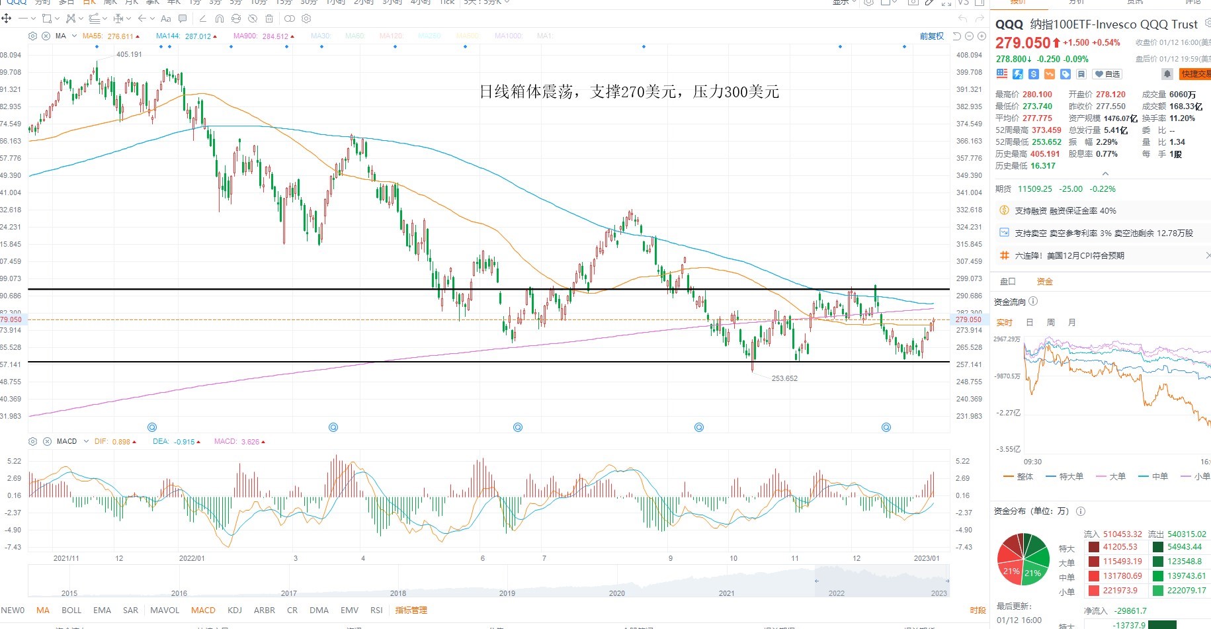Screen dimensions: 1211x629
Task: Click the overview timeline range bar near 2022
Action: (883, 581)
